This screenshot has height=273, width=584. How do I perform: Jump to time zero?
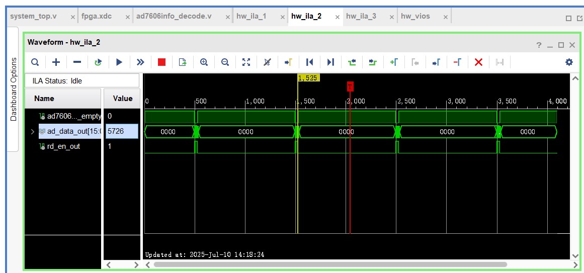coord(309,62)
